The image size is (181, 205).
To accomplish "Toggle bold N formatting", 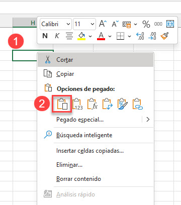I will [45, 36].
